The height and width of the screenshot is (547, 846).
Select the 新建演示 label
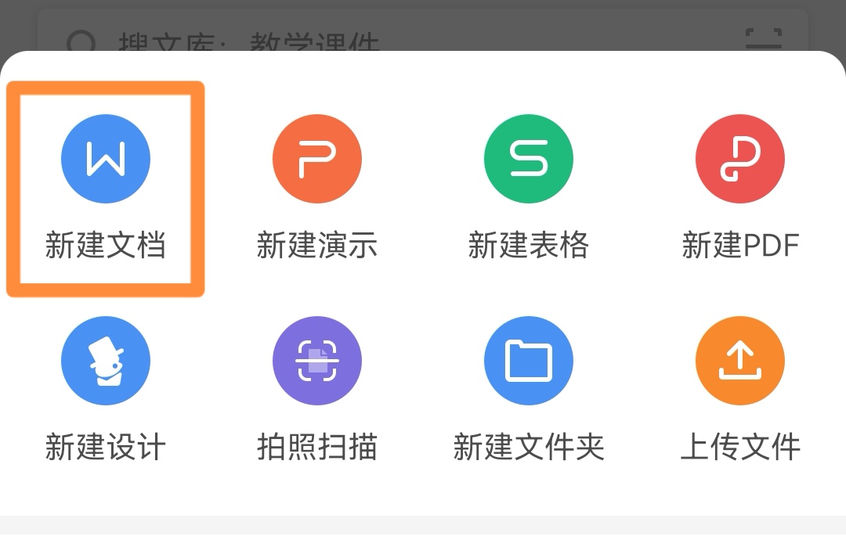[x=317, y=245]
